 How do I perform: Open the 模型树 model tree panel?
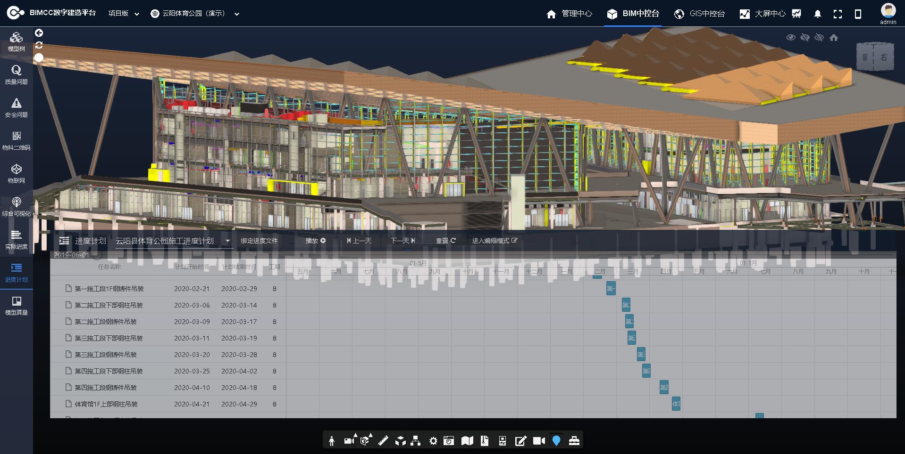(x=17, y=41)
